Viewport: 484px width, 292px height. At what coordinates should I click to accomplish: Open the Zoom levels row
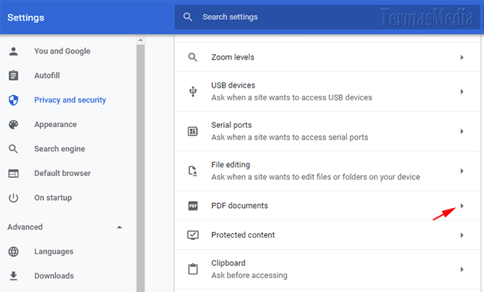(327, 57)
